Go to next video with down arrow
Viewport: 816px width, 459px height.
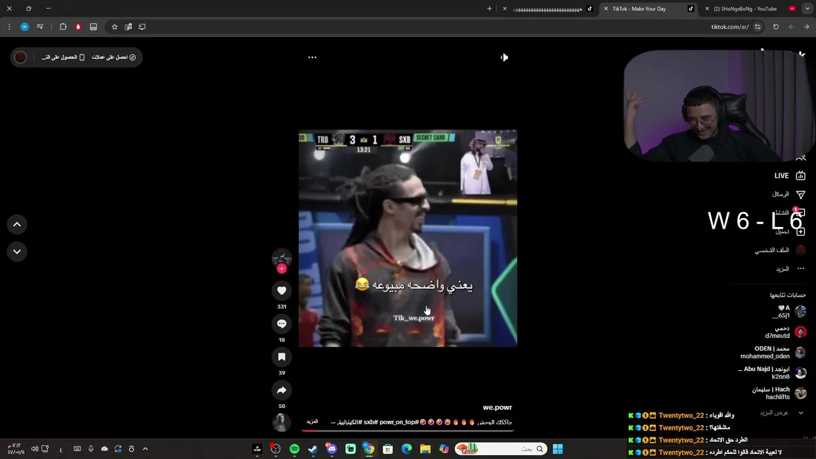click(17, 251)
